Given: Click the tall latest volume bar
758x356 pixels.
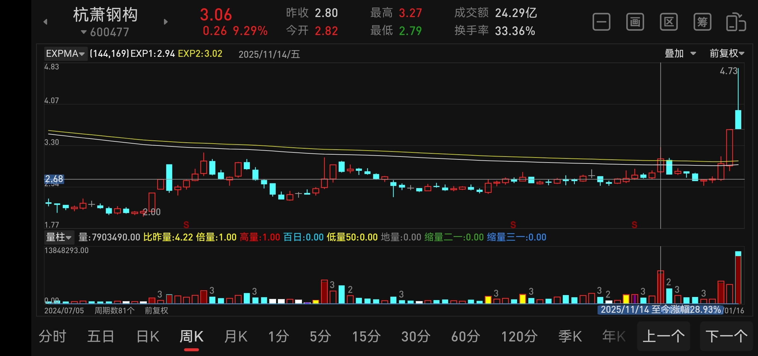Looking at the screenshot, I should (x=738, y=278).
